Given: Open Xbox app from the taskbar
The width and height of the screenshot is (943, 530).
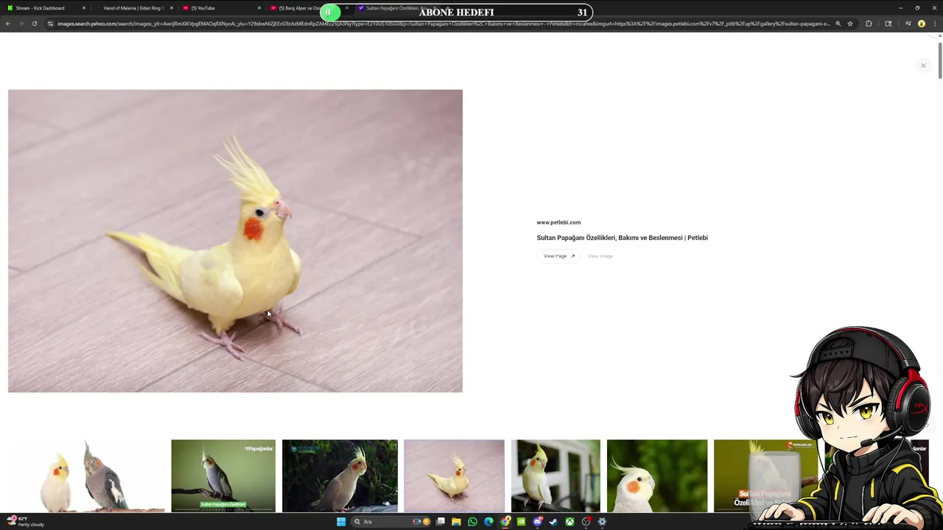Looking at the screenshot, I should (570, 522).
